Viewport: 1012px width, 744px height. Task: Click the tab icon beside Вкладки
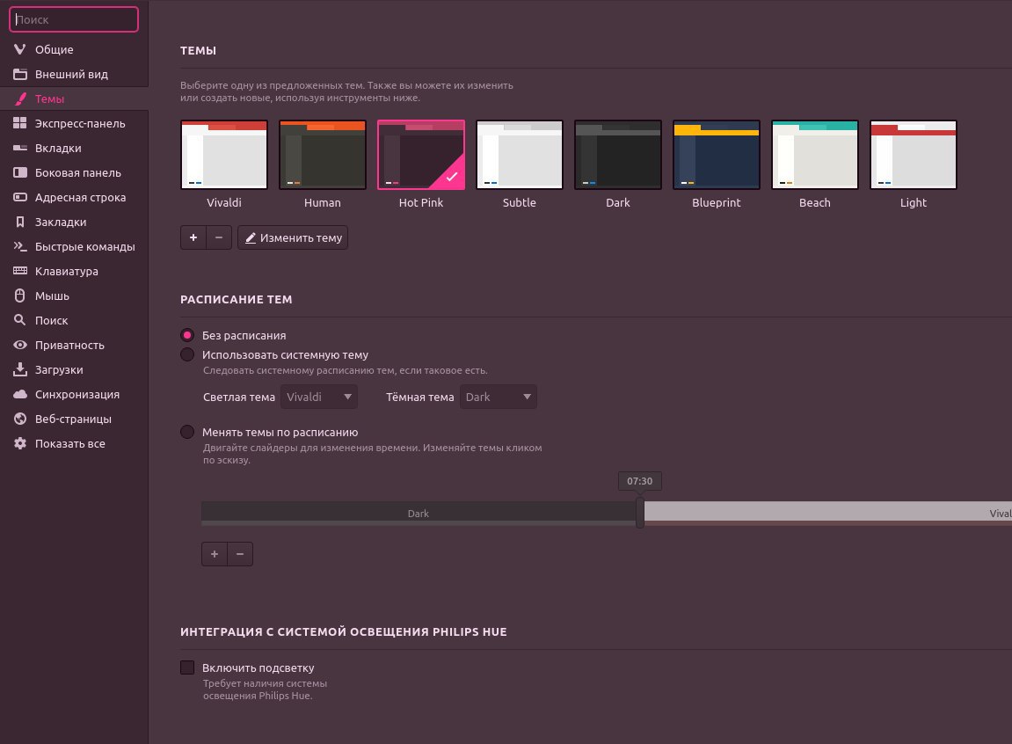(20, 148)
